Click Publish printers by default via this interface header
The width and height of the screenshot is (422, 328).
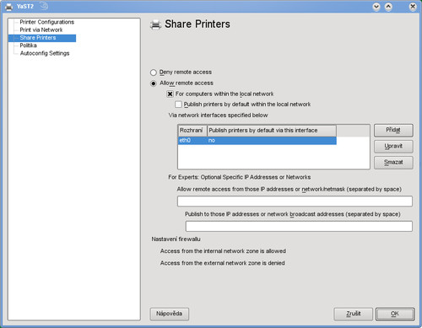pyautogui.click(x=272, y=131)
